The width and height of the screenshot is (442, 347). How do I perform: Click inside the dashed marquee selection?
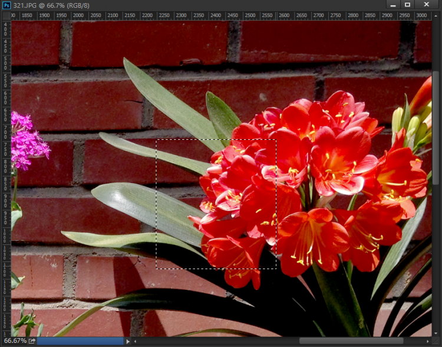point(216,204)
